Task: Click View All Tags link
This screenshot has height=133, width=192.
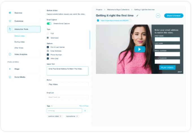Action: [x=84, y=106]
